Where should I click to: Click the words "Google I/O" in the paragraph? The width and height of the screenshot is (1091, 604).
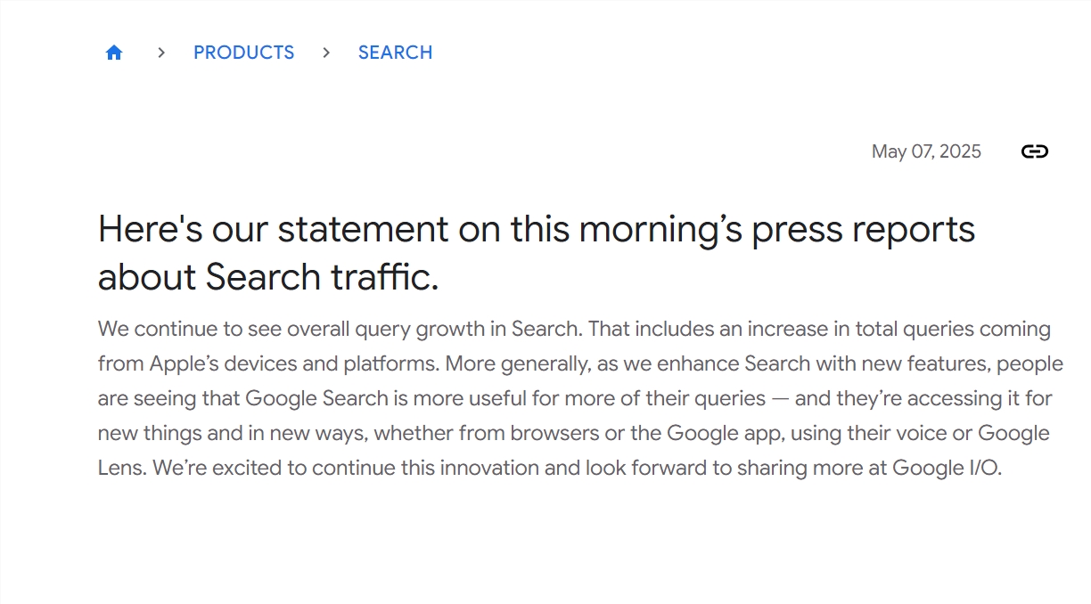tap(947, 468)
